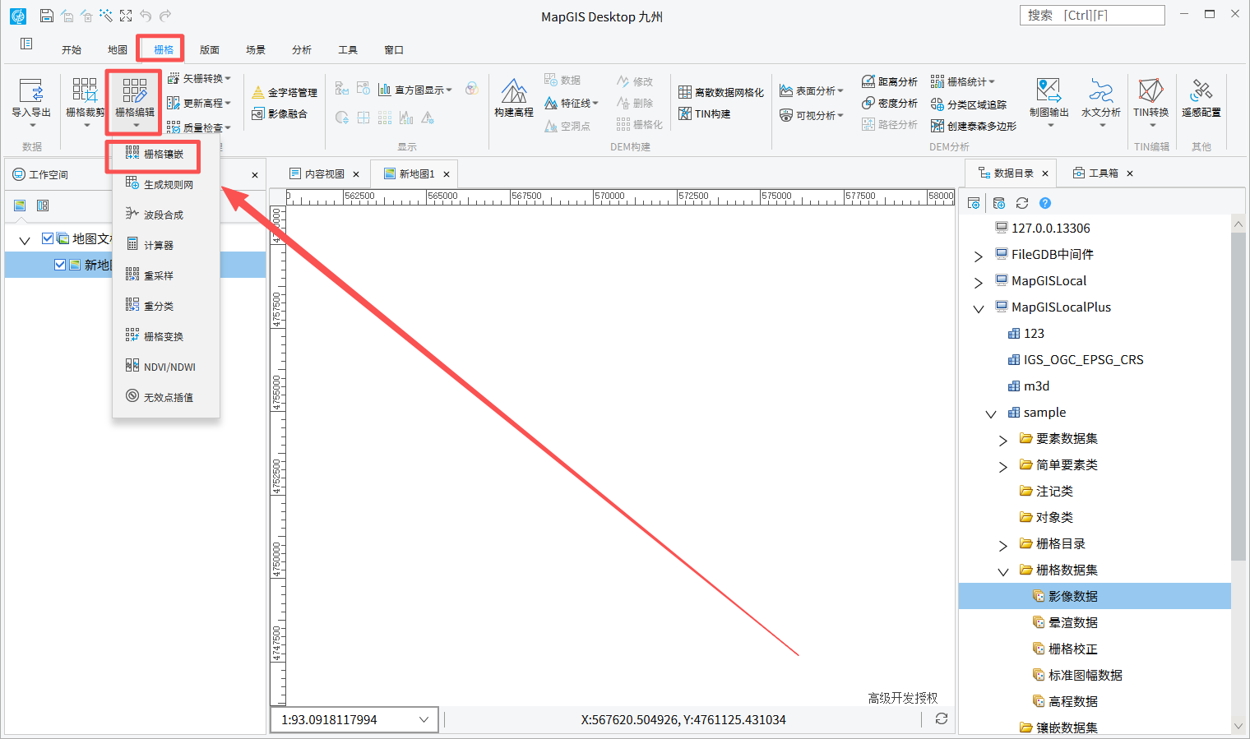Switch to the 开始 ribbon tab

click(72, 49)
